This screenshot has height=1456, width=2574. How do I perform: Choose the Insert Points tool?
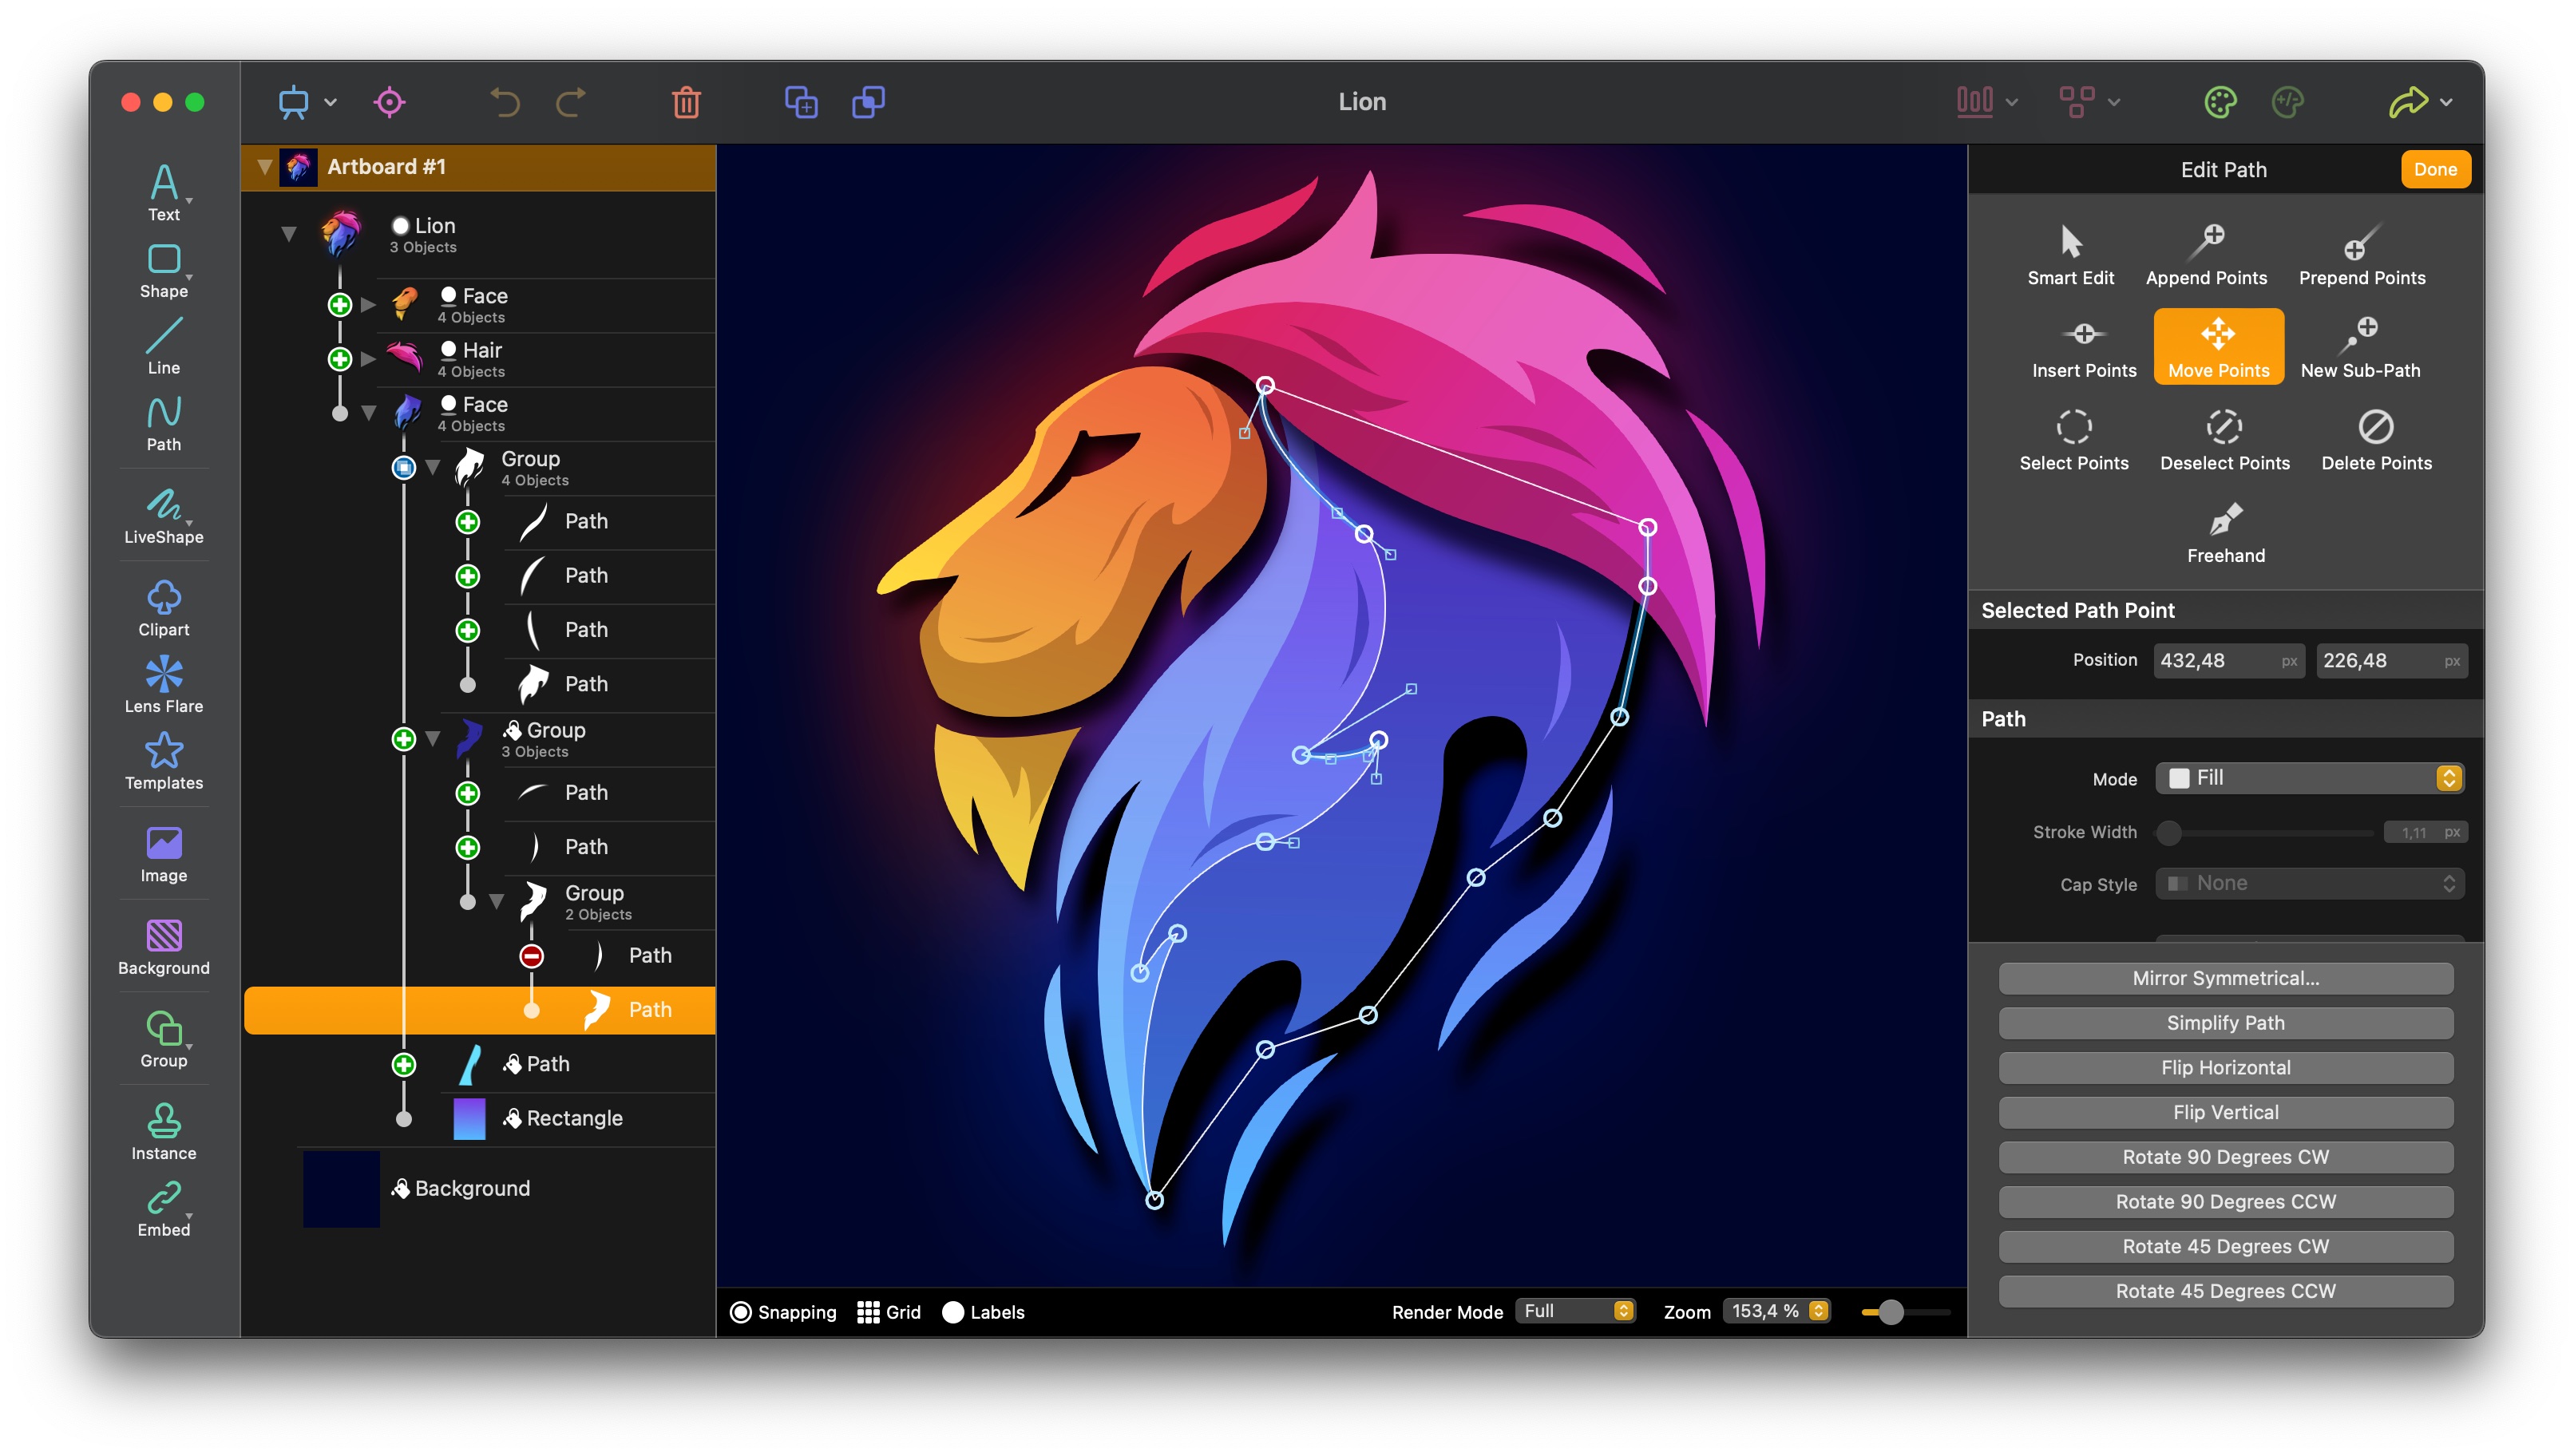[2083, 347]
